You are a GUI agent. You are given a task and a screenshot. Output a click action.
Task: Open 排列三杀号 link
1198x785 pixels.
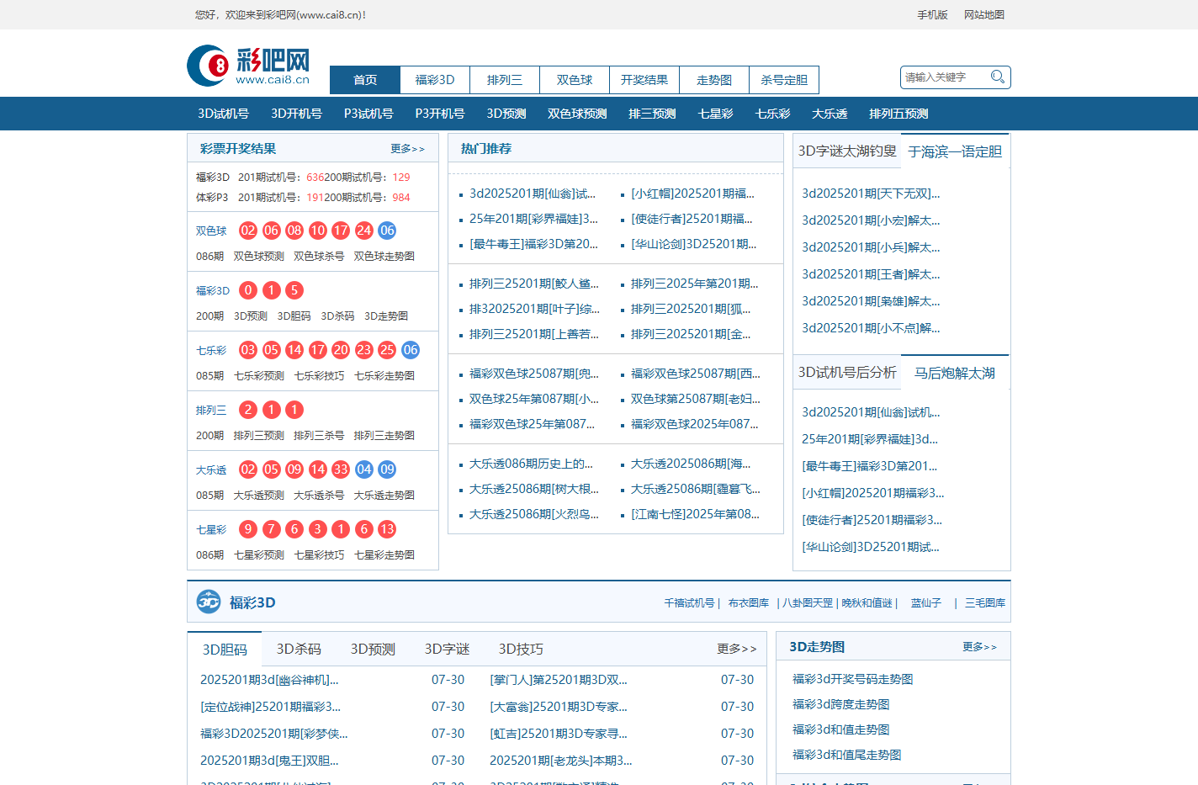click(x=319, y=435)
